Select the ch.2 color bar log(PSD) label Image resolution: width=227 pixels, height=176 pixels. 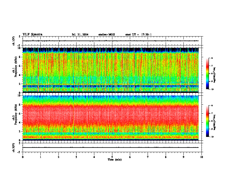point(215,122)
